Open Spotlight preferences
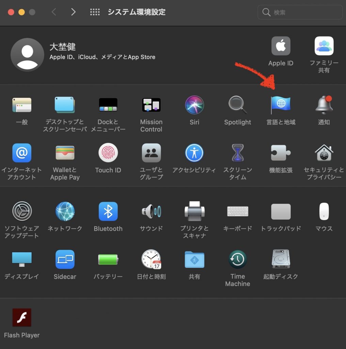This screenshot has height=349, width=346. tap(237, 105)
